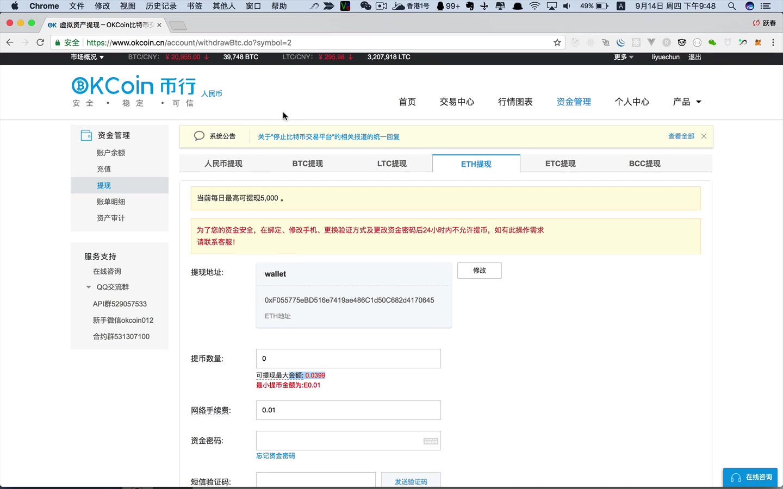
Task: Click the gray R circle extension
Action: pyautogui.click(x=667, y=42)
